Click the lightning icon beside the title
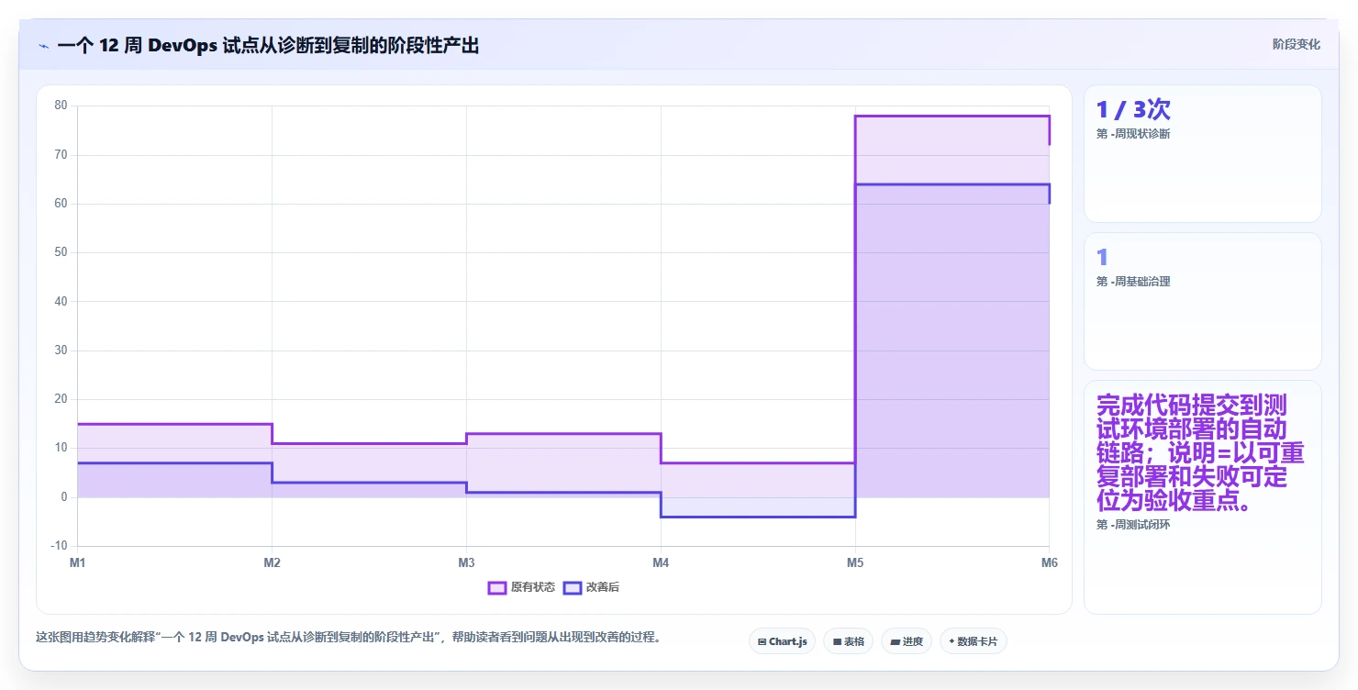 (44, 46)
